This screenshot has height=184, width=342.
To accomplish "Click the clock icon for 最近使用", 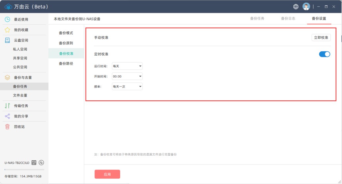I will pyautogui.click(x=7, y=19).
